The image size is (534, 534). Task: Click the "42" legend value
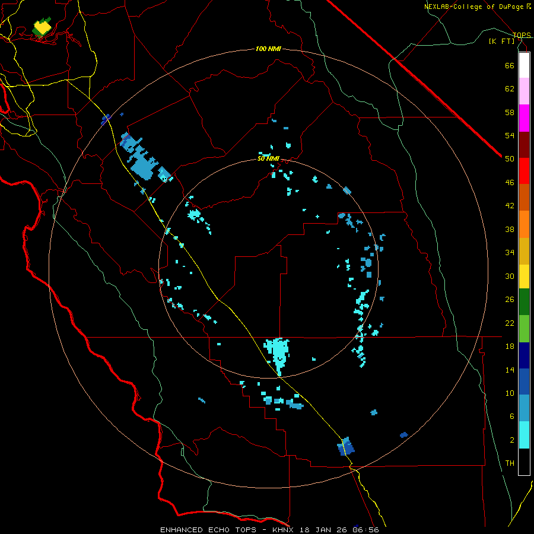[510, 206]
